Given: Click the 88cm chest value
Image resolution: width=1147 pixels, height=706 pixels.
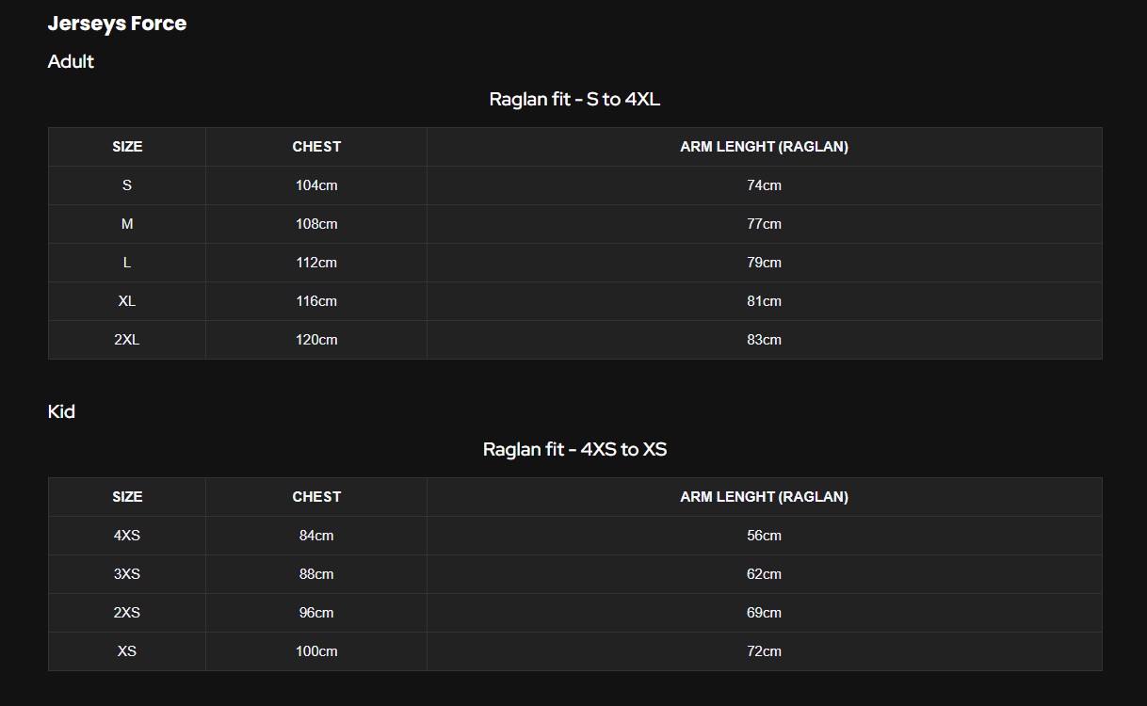Looking at the screenshot, I should (316, 574).
